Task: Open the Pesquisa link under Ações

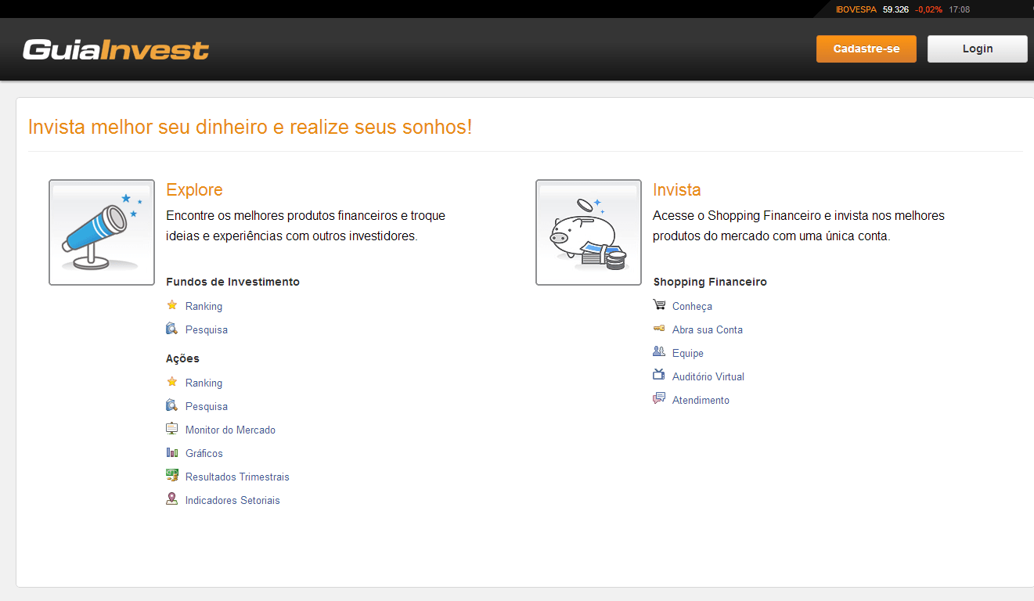Action: [x=207, y=407]
